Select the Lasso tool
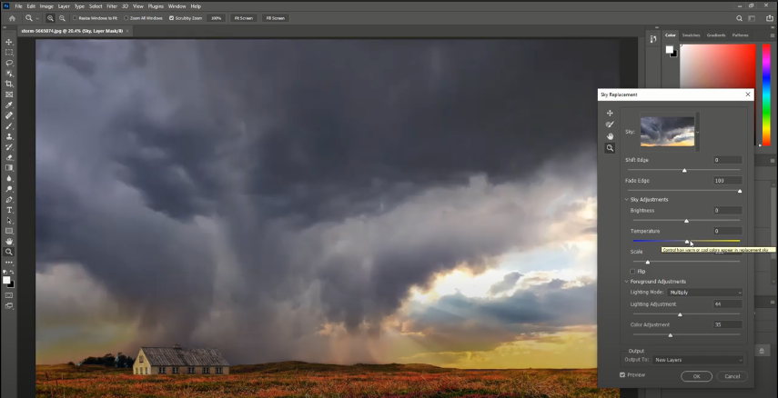Image resolution: width=778 pixels, height=398 pixels. click(x=9, y=63)
